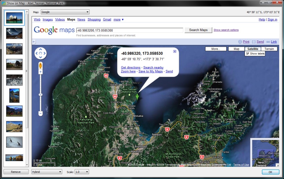Select the night sky planet thumbnail
Image resolution: width=284 pixels, height=179 pixels.
(14, 33)
